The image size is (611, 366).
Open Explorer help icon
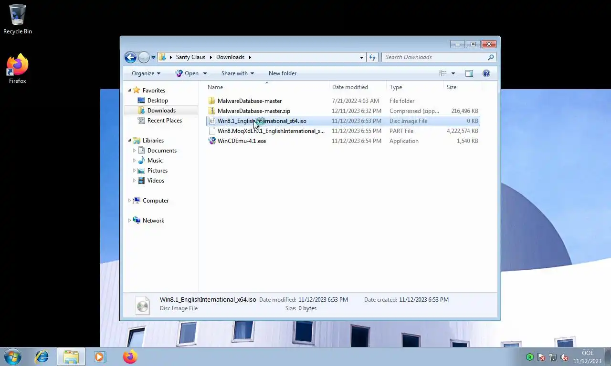[486, 73]
